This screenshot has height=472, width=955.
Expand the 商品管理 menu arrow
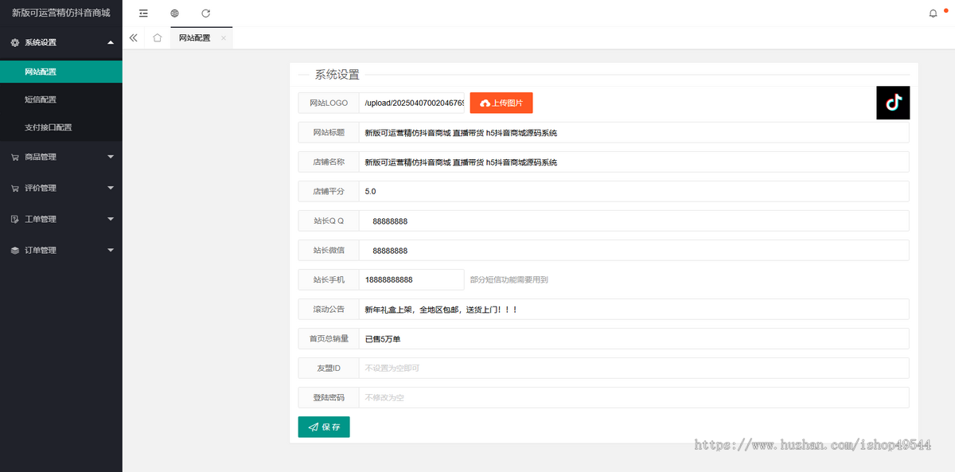[x=111, y=157]
